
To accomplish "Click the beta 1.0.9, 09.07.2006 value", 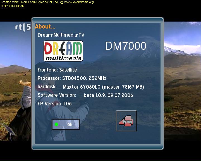I will [108, 95].
